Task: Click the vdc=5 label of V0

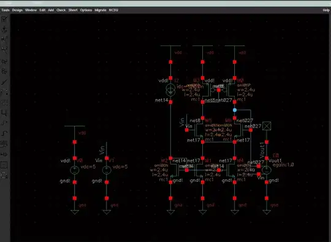Action: (88, 166)
